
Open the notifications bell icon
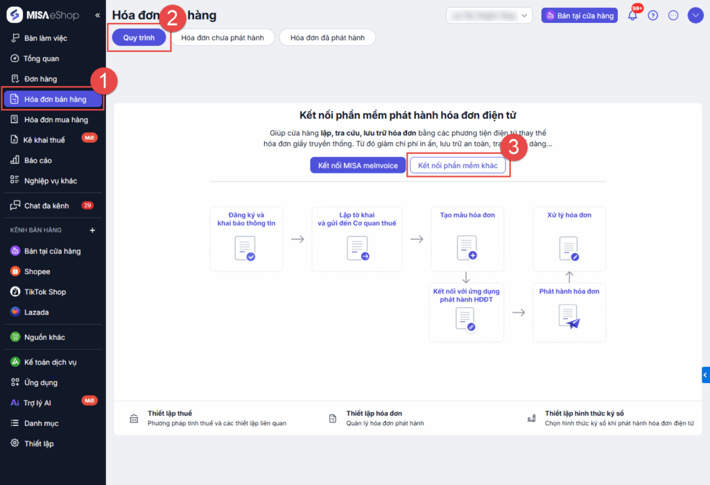pos(632,15)
